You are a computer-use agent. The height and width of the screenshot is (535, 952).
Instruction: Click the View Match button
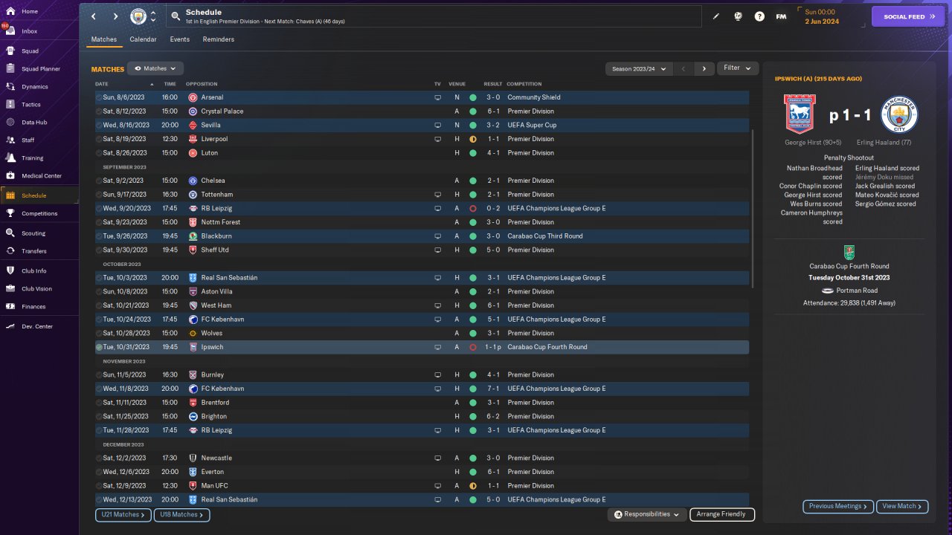(x=902, y=506)
